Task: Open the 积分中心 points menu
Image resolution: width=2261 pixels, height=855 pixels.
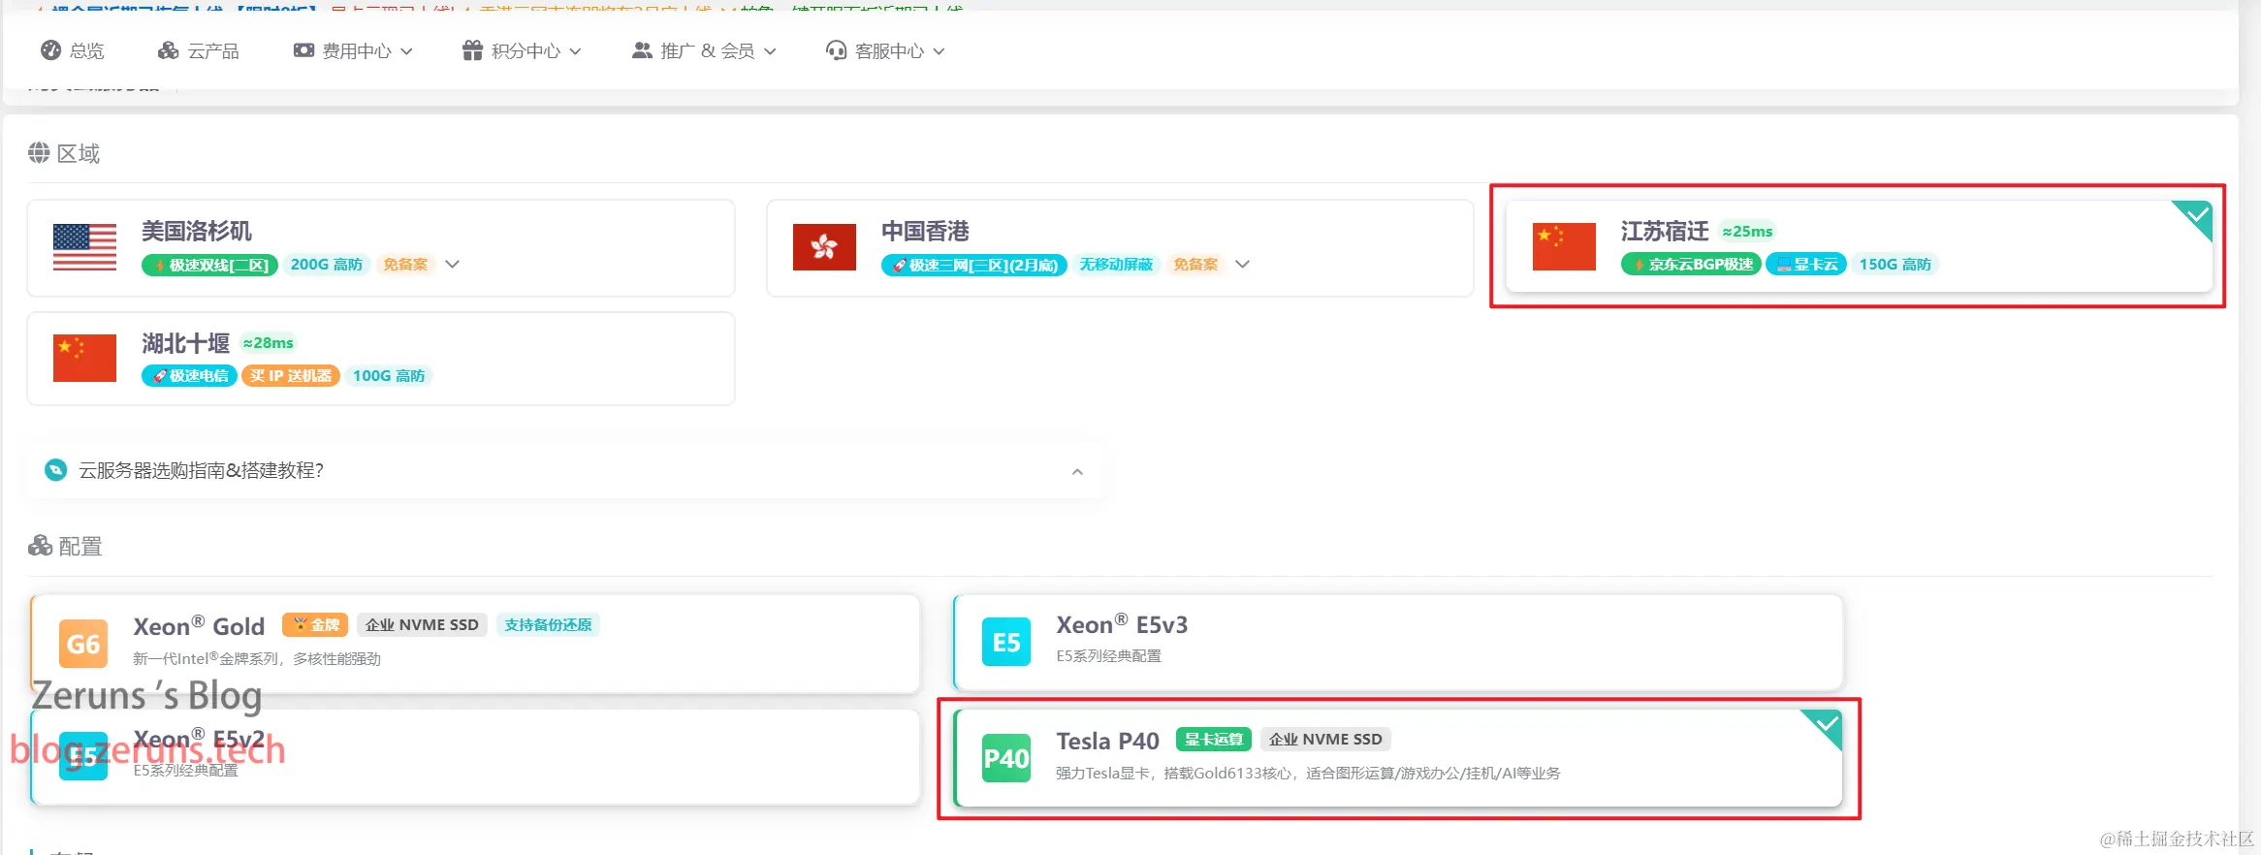Action: (522, 50)
